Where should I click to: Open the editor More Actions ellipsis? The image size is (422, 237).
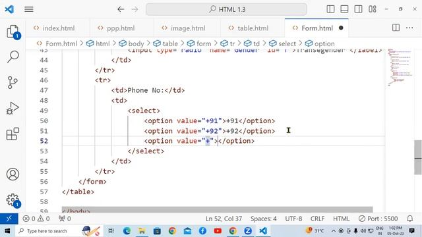click(x=409, y=28)
